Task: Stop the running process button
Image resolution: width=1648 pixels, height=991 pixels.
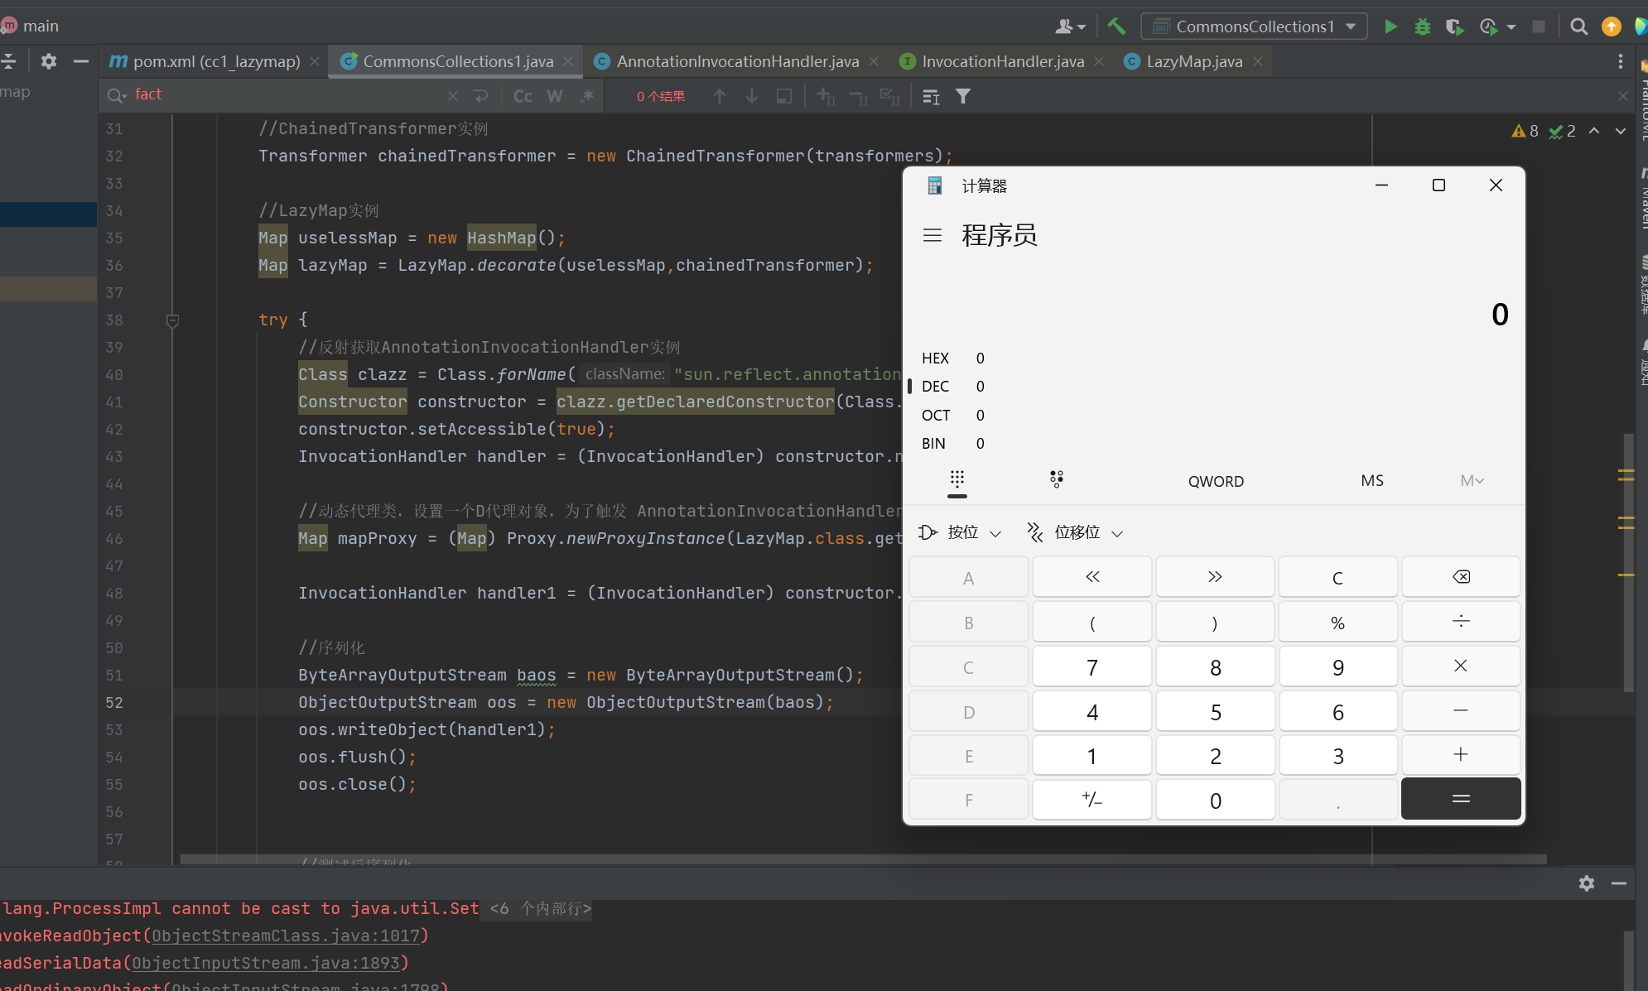Action: click(x=1539, y=26)
